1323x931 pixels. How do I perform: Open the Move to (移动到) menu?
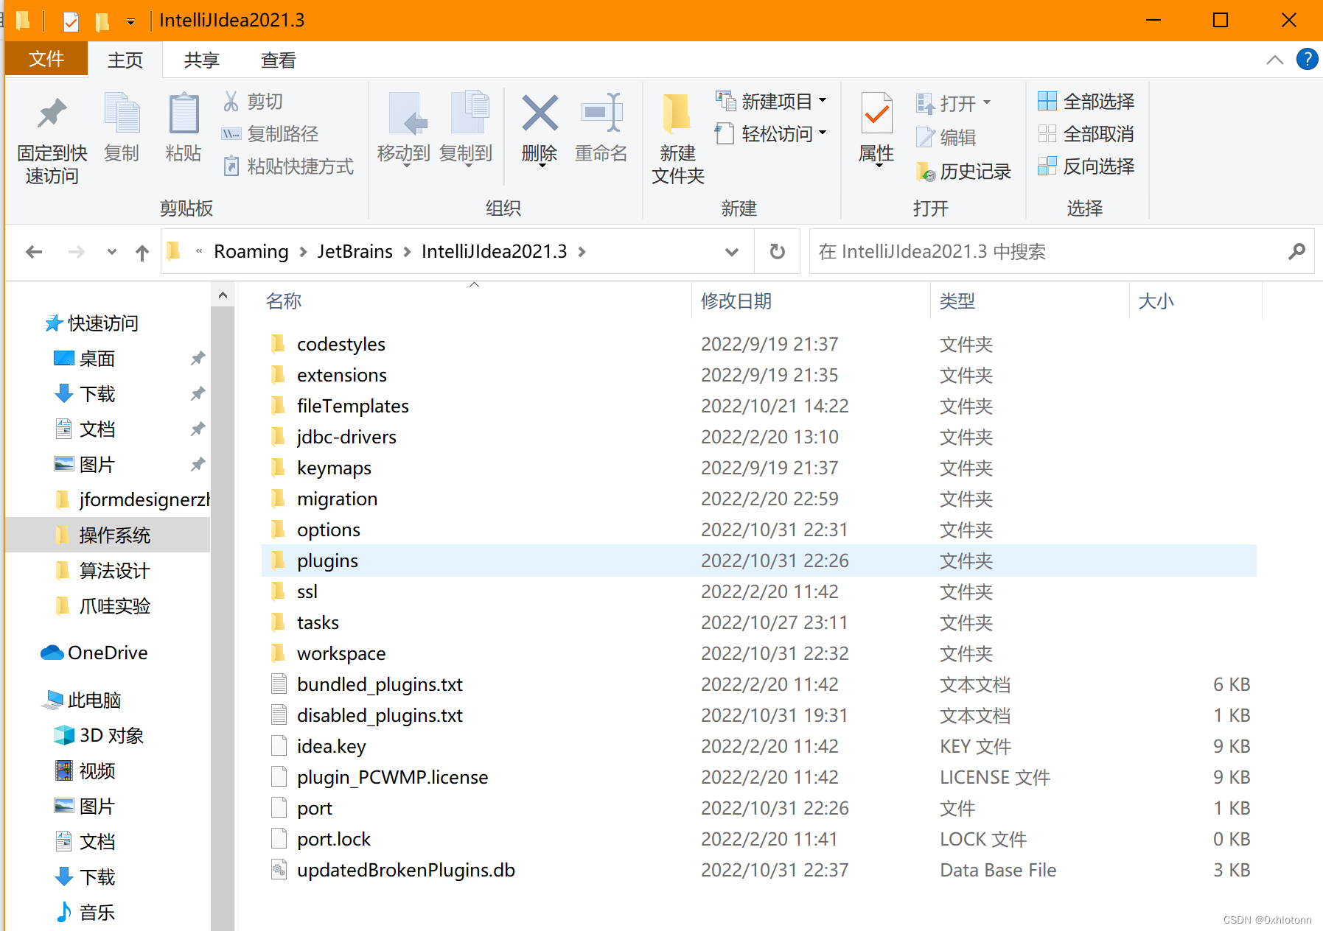point(404,129)
